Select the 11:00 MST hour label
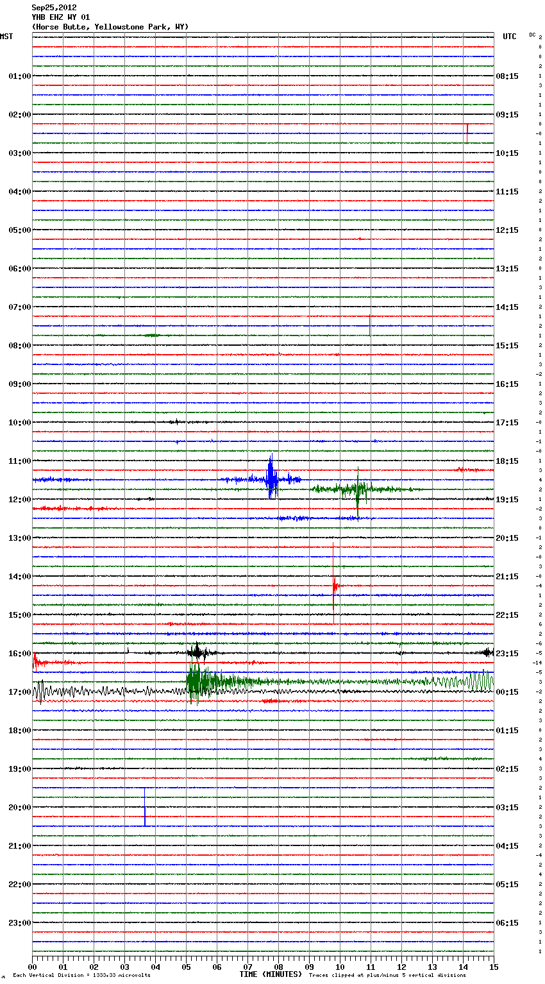 pos(19,461)
